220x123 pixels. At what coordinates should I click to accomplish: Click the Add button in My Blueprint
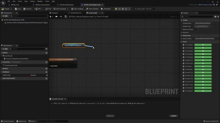pos(5,49)
